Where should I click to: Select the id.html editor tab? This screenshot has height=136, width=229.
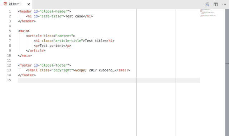16,4
